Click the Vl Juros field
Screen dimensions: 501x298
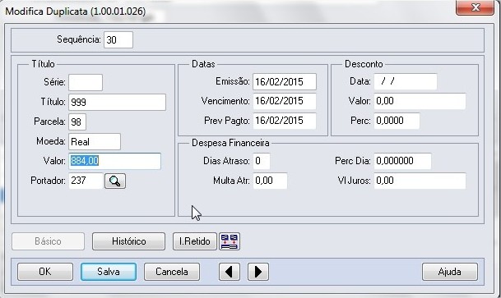[x=420, y=181]
